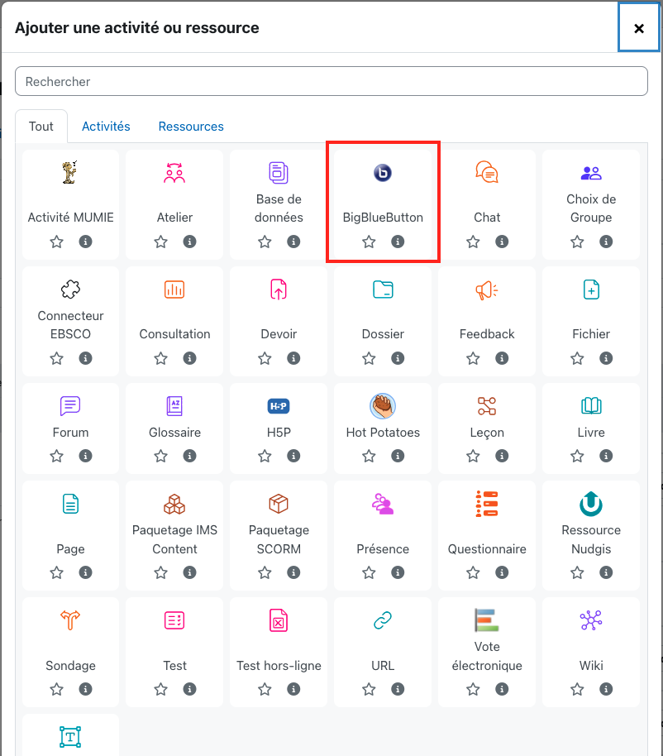Toggle the star under Devoir

click(x=265, y=358)
